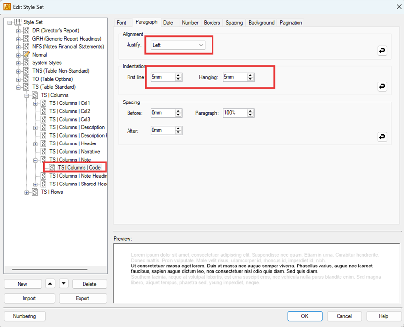Reset the Spacing section with its revert arrow

tap(382, 137)
